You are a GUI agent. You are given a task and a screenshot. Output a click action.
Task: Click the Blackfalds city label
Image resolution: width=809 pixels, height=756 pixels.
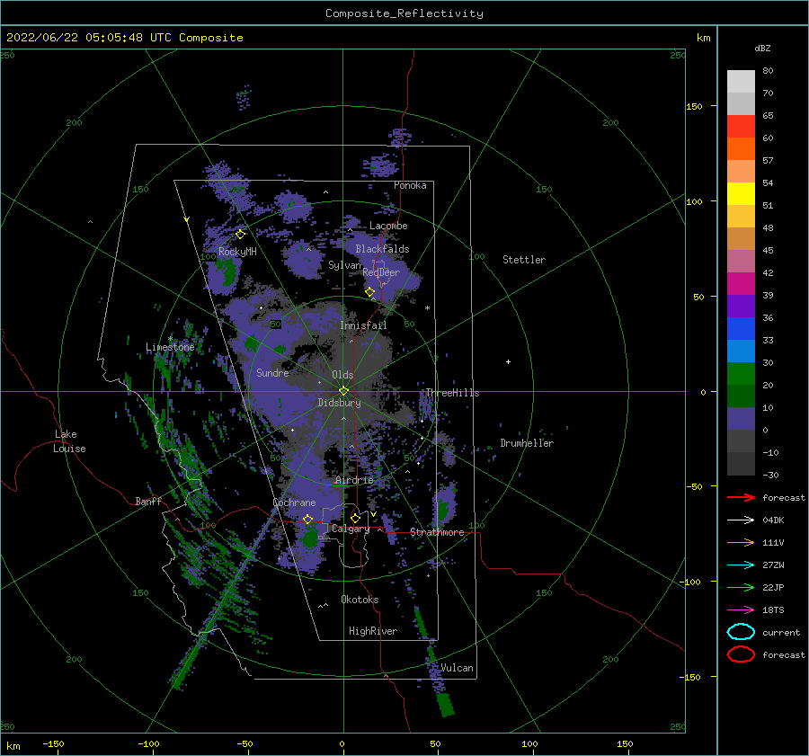[x=382, y=249]
